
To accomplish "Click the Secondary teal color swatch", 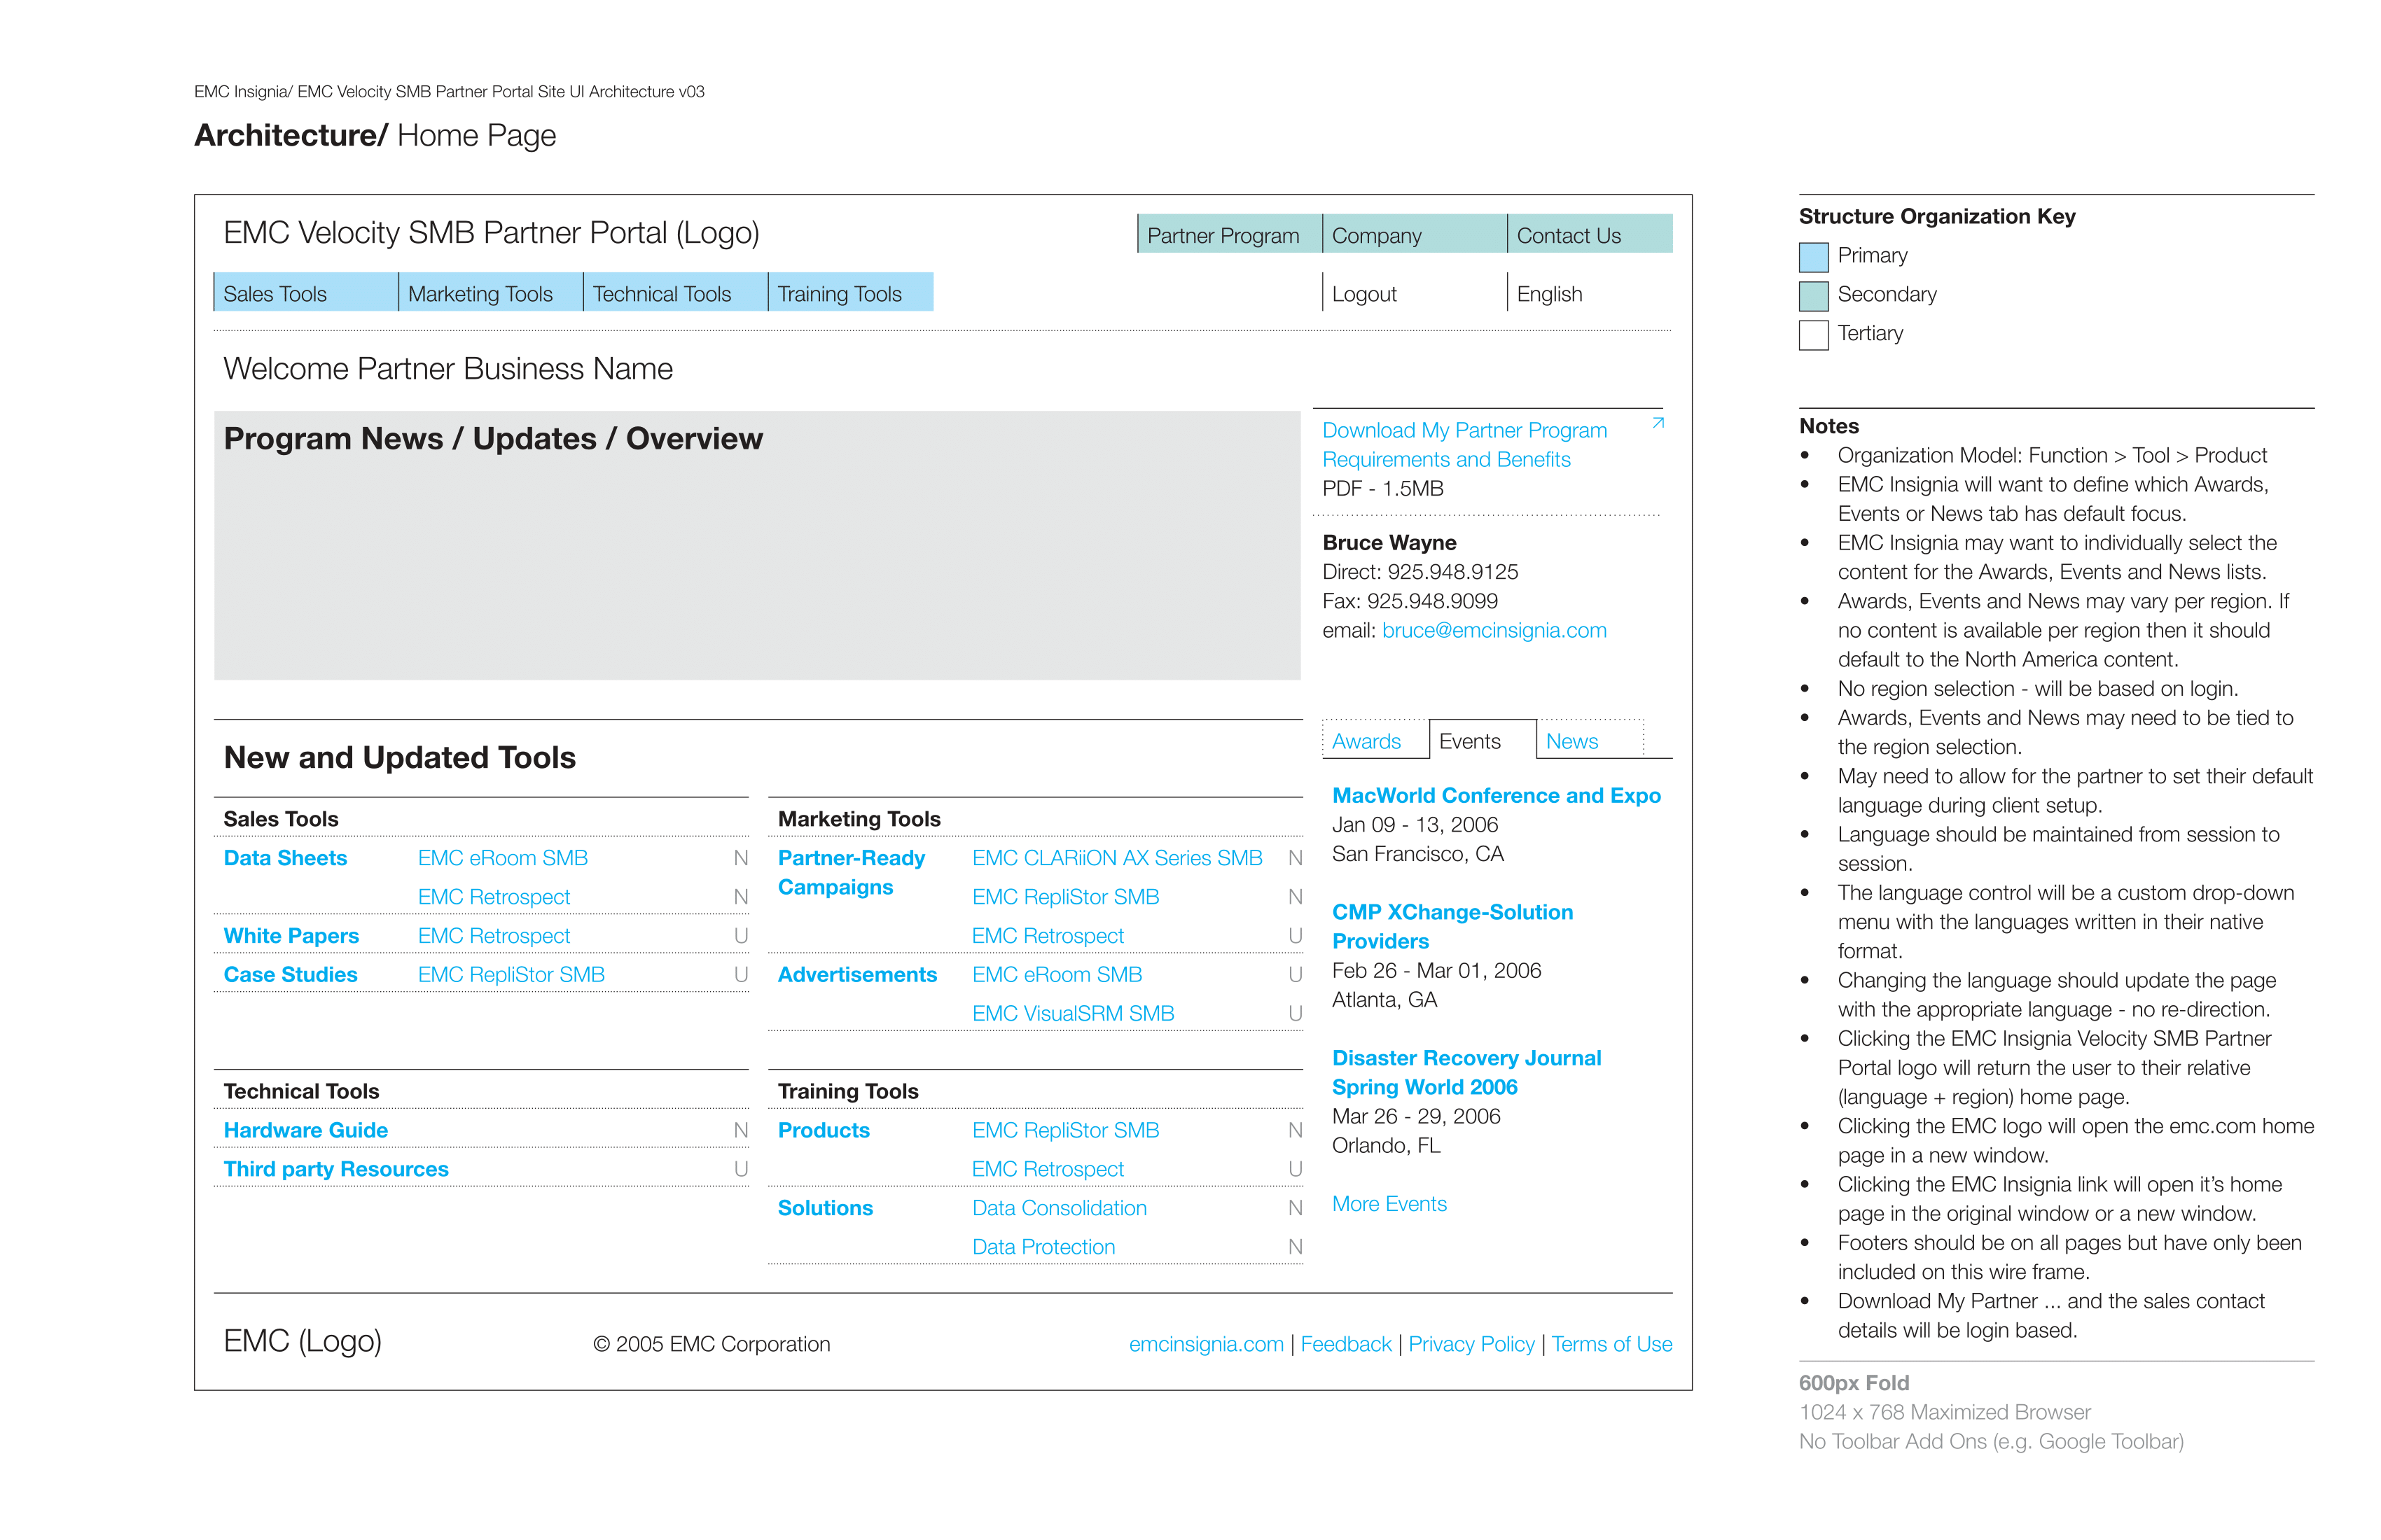I will [1813, 296].
